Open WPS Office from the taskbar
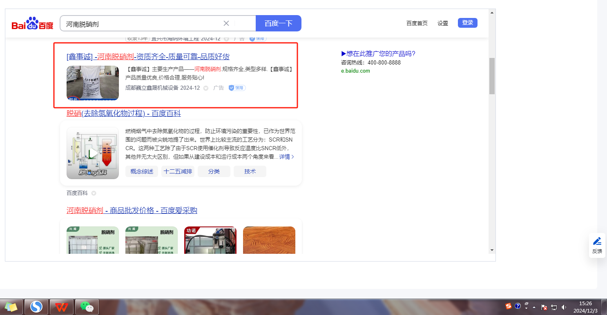The image size is (607, 315). pyautogui.click(x=62, y=306)
